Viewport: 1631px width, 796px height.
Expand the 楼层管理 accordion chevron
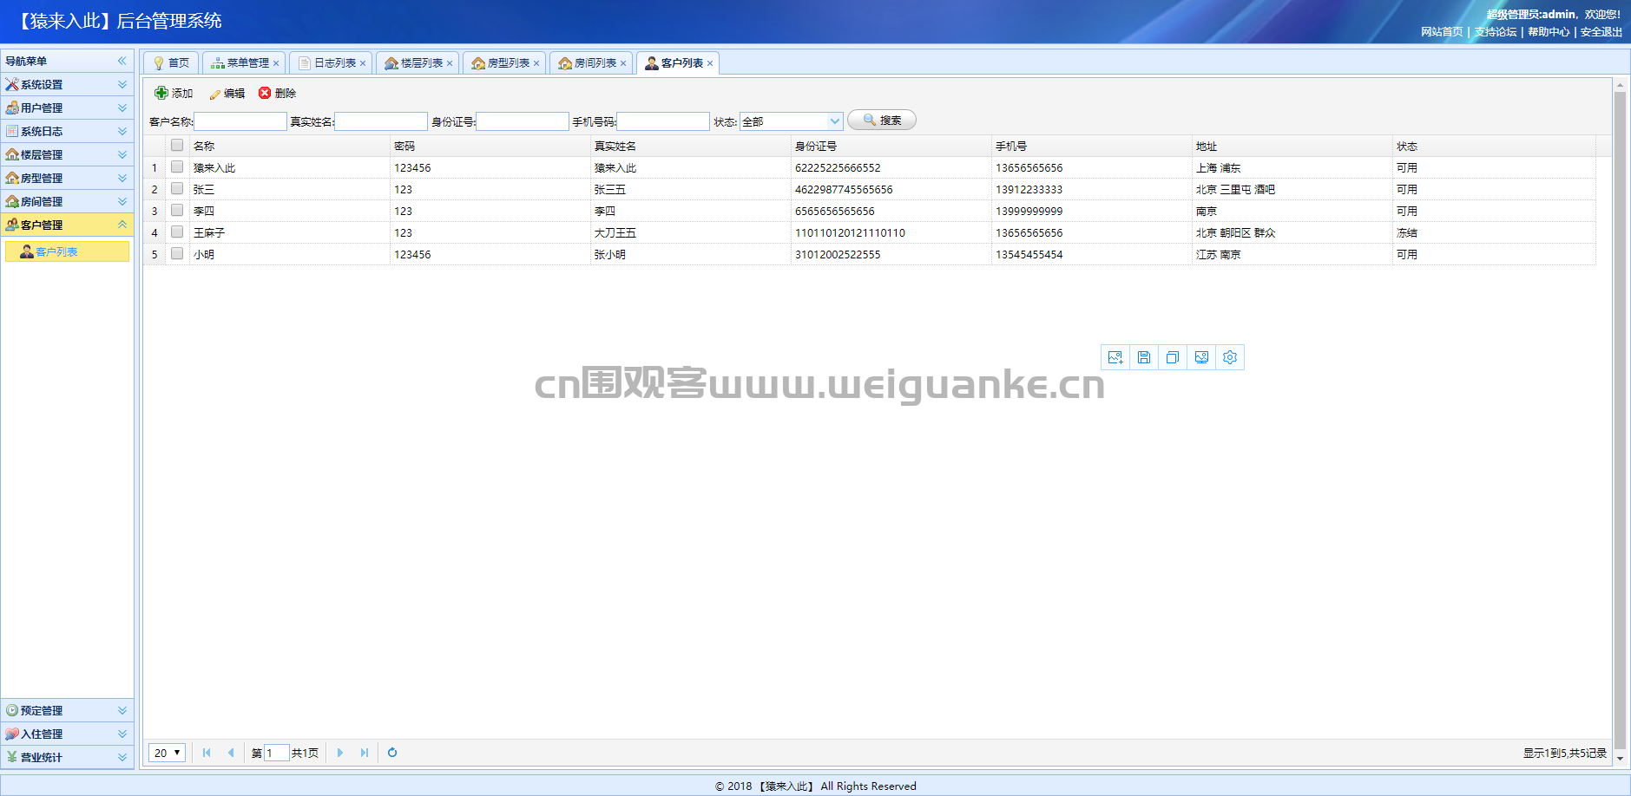122,154
